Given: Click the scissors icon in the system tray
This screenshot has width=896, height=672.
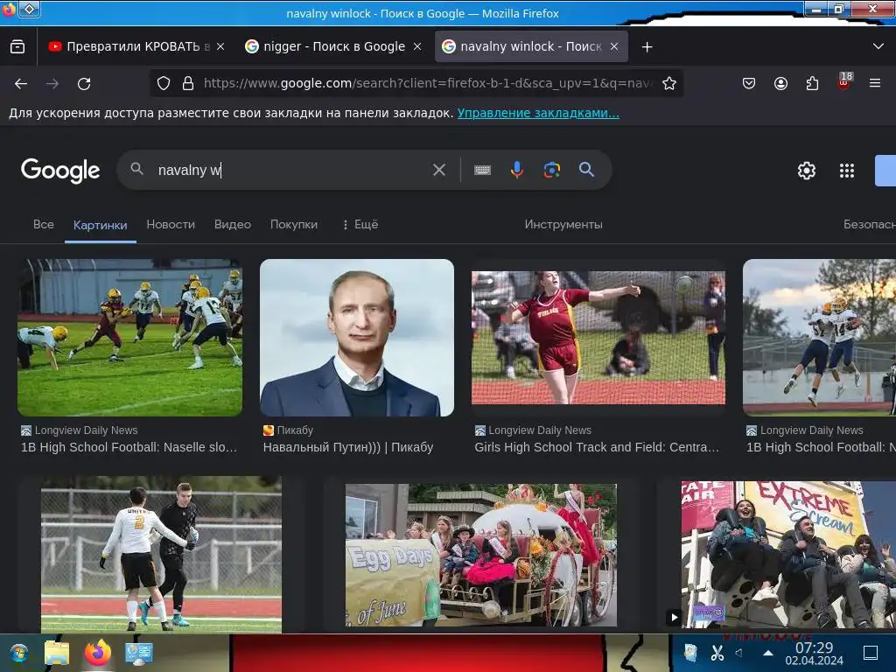Looking at the screenshot, I should click(717, 652).
